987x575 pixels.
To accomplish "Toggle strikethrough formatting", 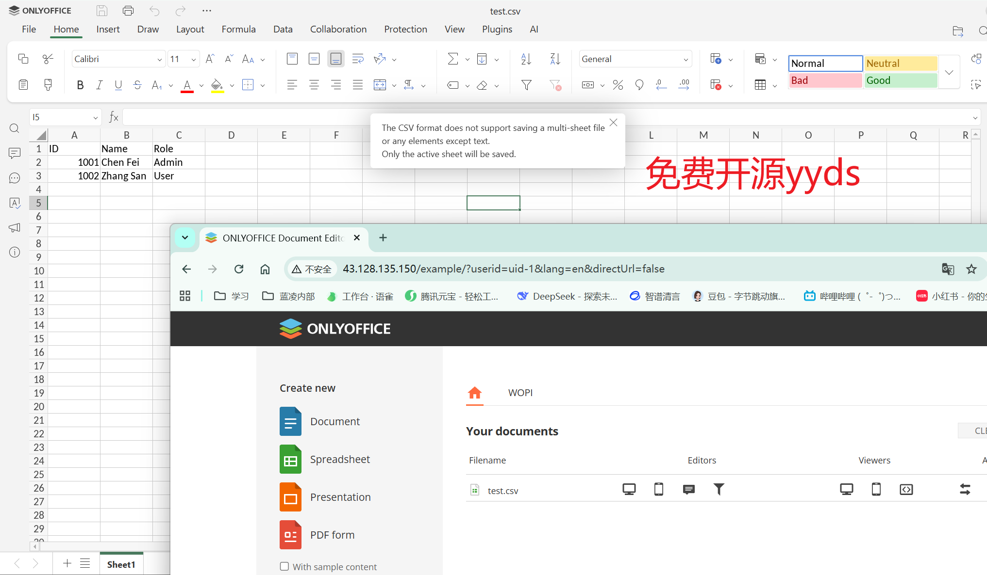I will [137, 85].
